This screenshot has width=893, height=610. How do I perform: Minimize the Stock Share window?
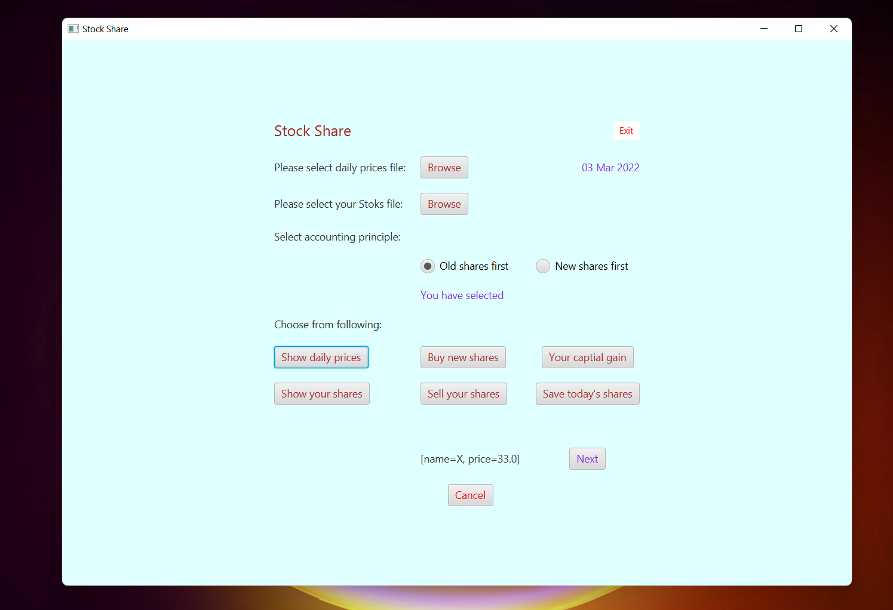(x=763, y=28)
